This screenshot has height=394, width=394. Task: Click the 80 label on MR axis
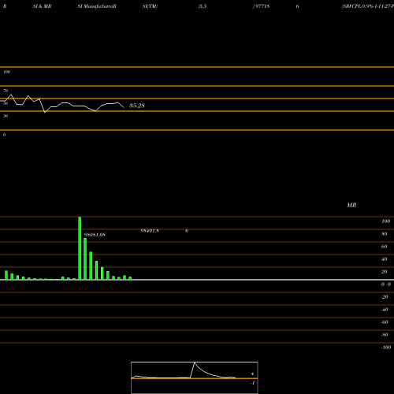tap(385, 234)
